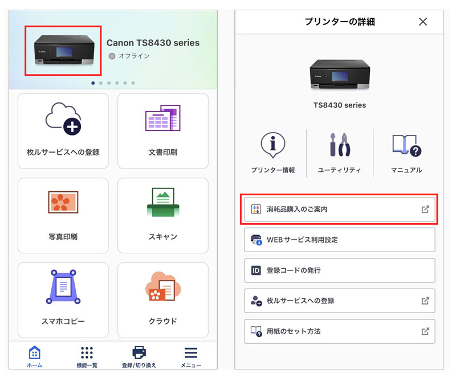Switch to the ホーム tab
The width and height of the screenshot is (456, 378).
tap(34, 356)
